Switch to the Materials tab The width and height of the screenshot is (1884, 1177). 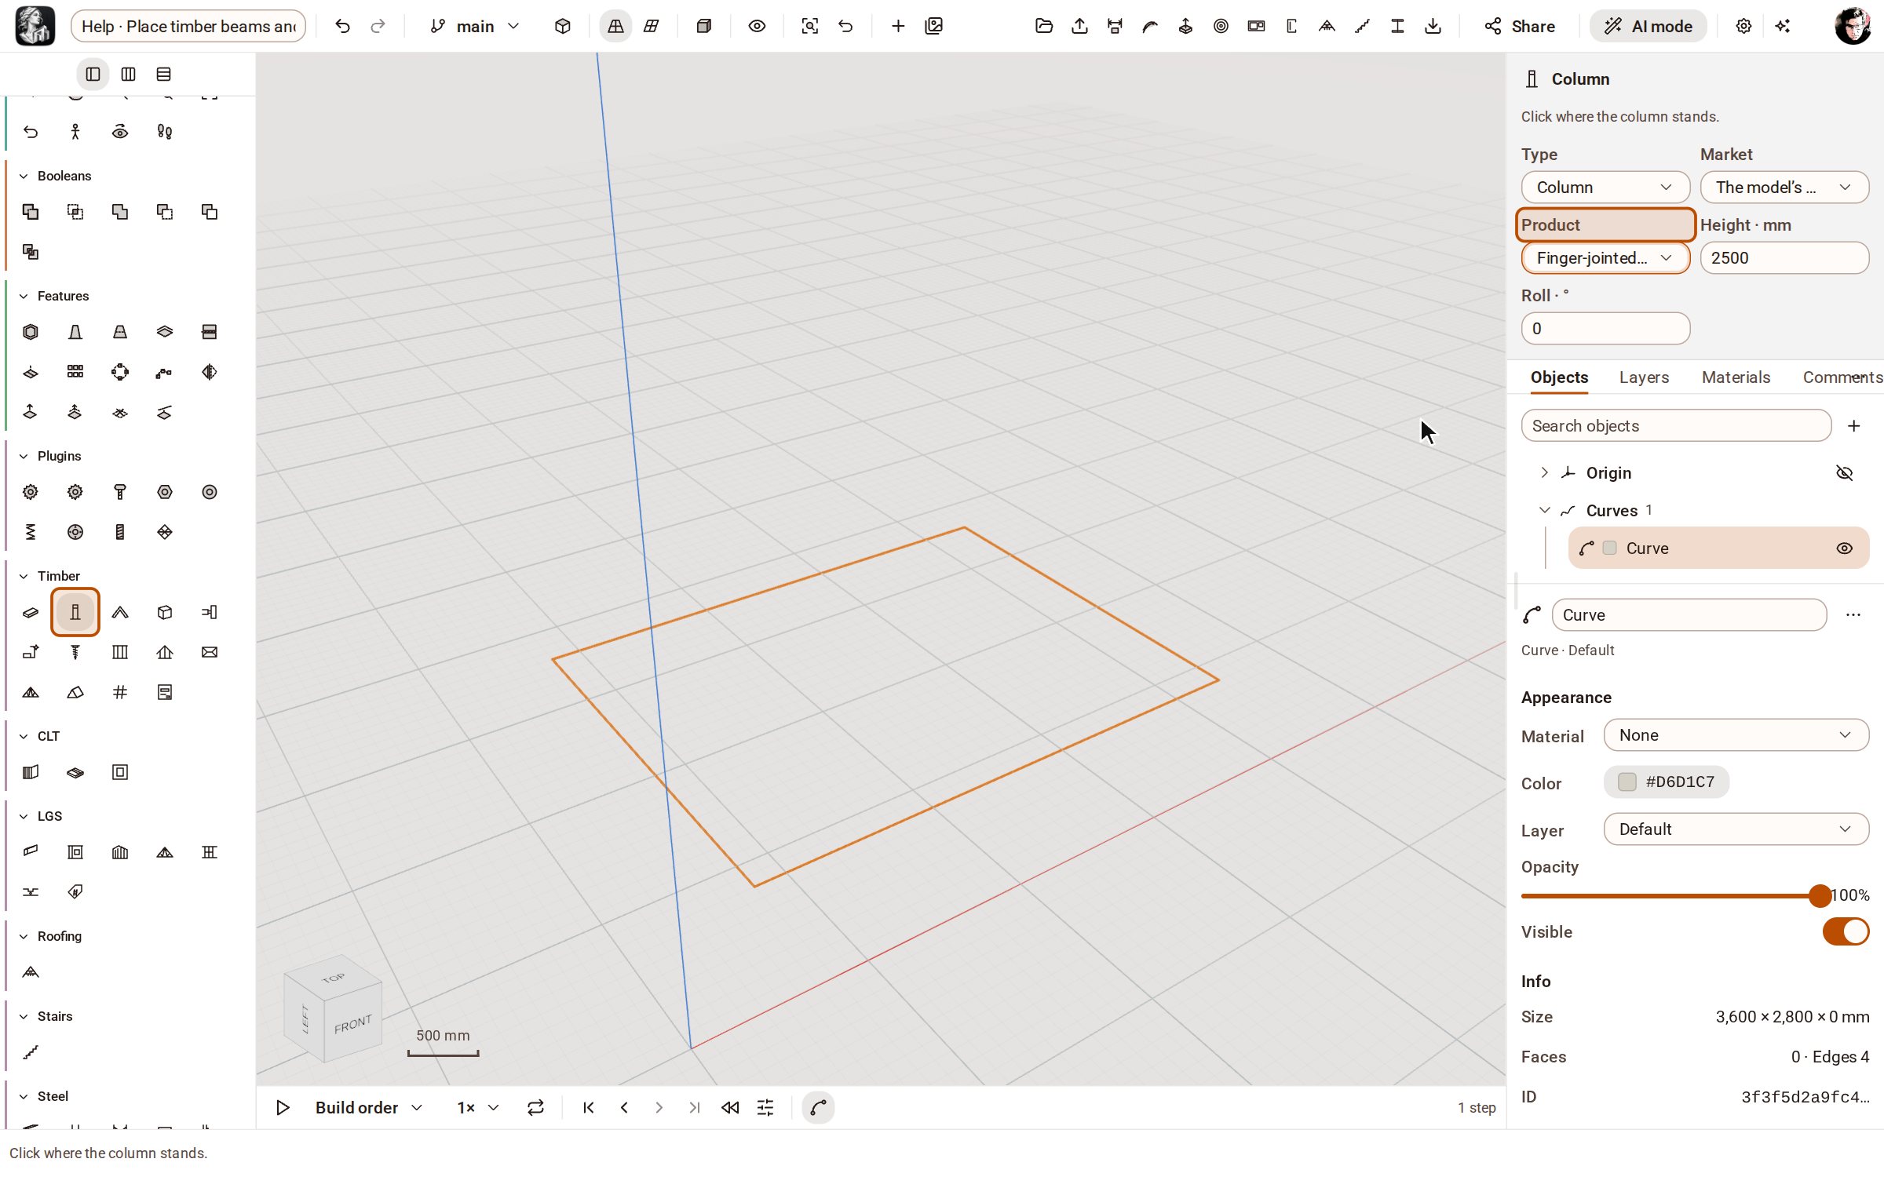click(x=1736, y=377)
